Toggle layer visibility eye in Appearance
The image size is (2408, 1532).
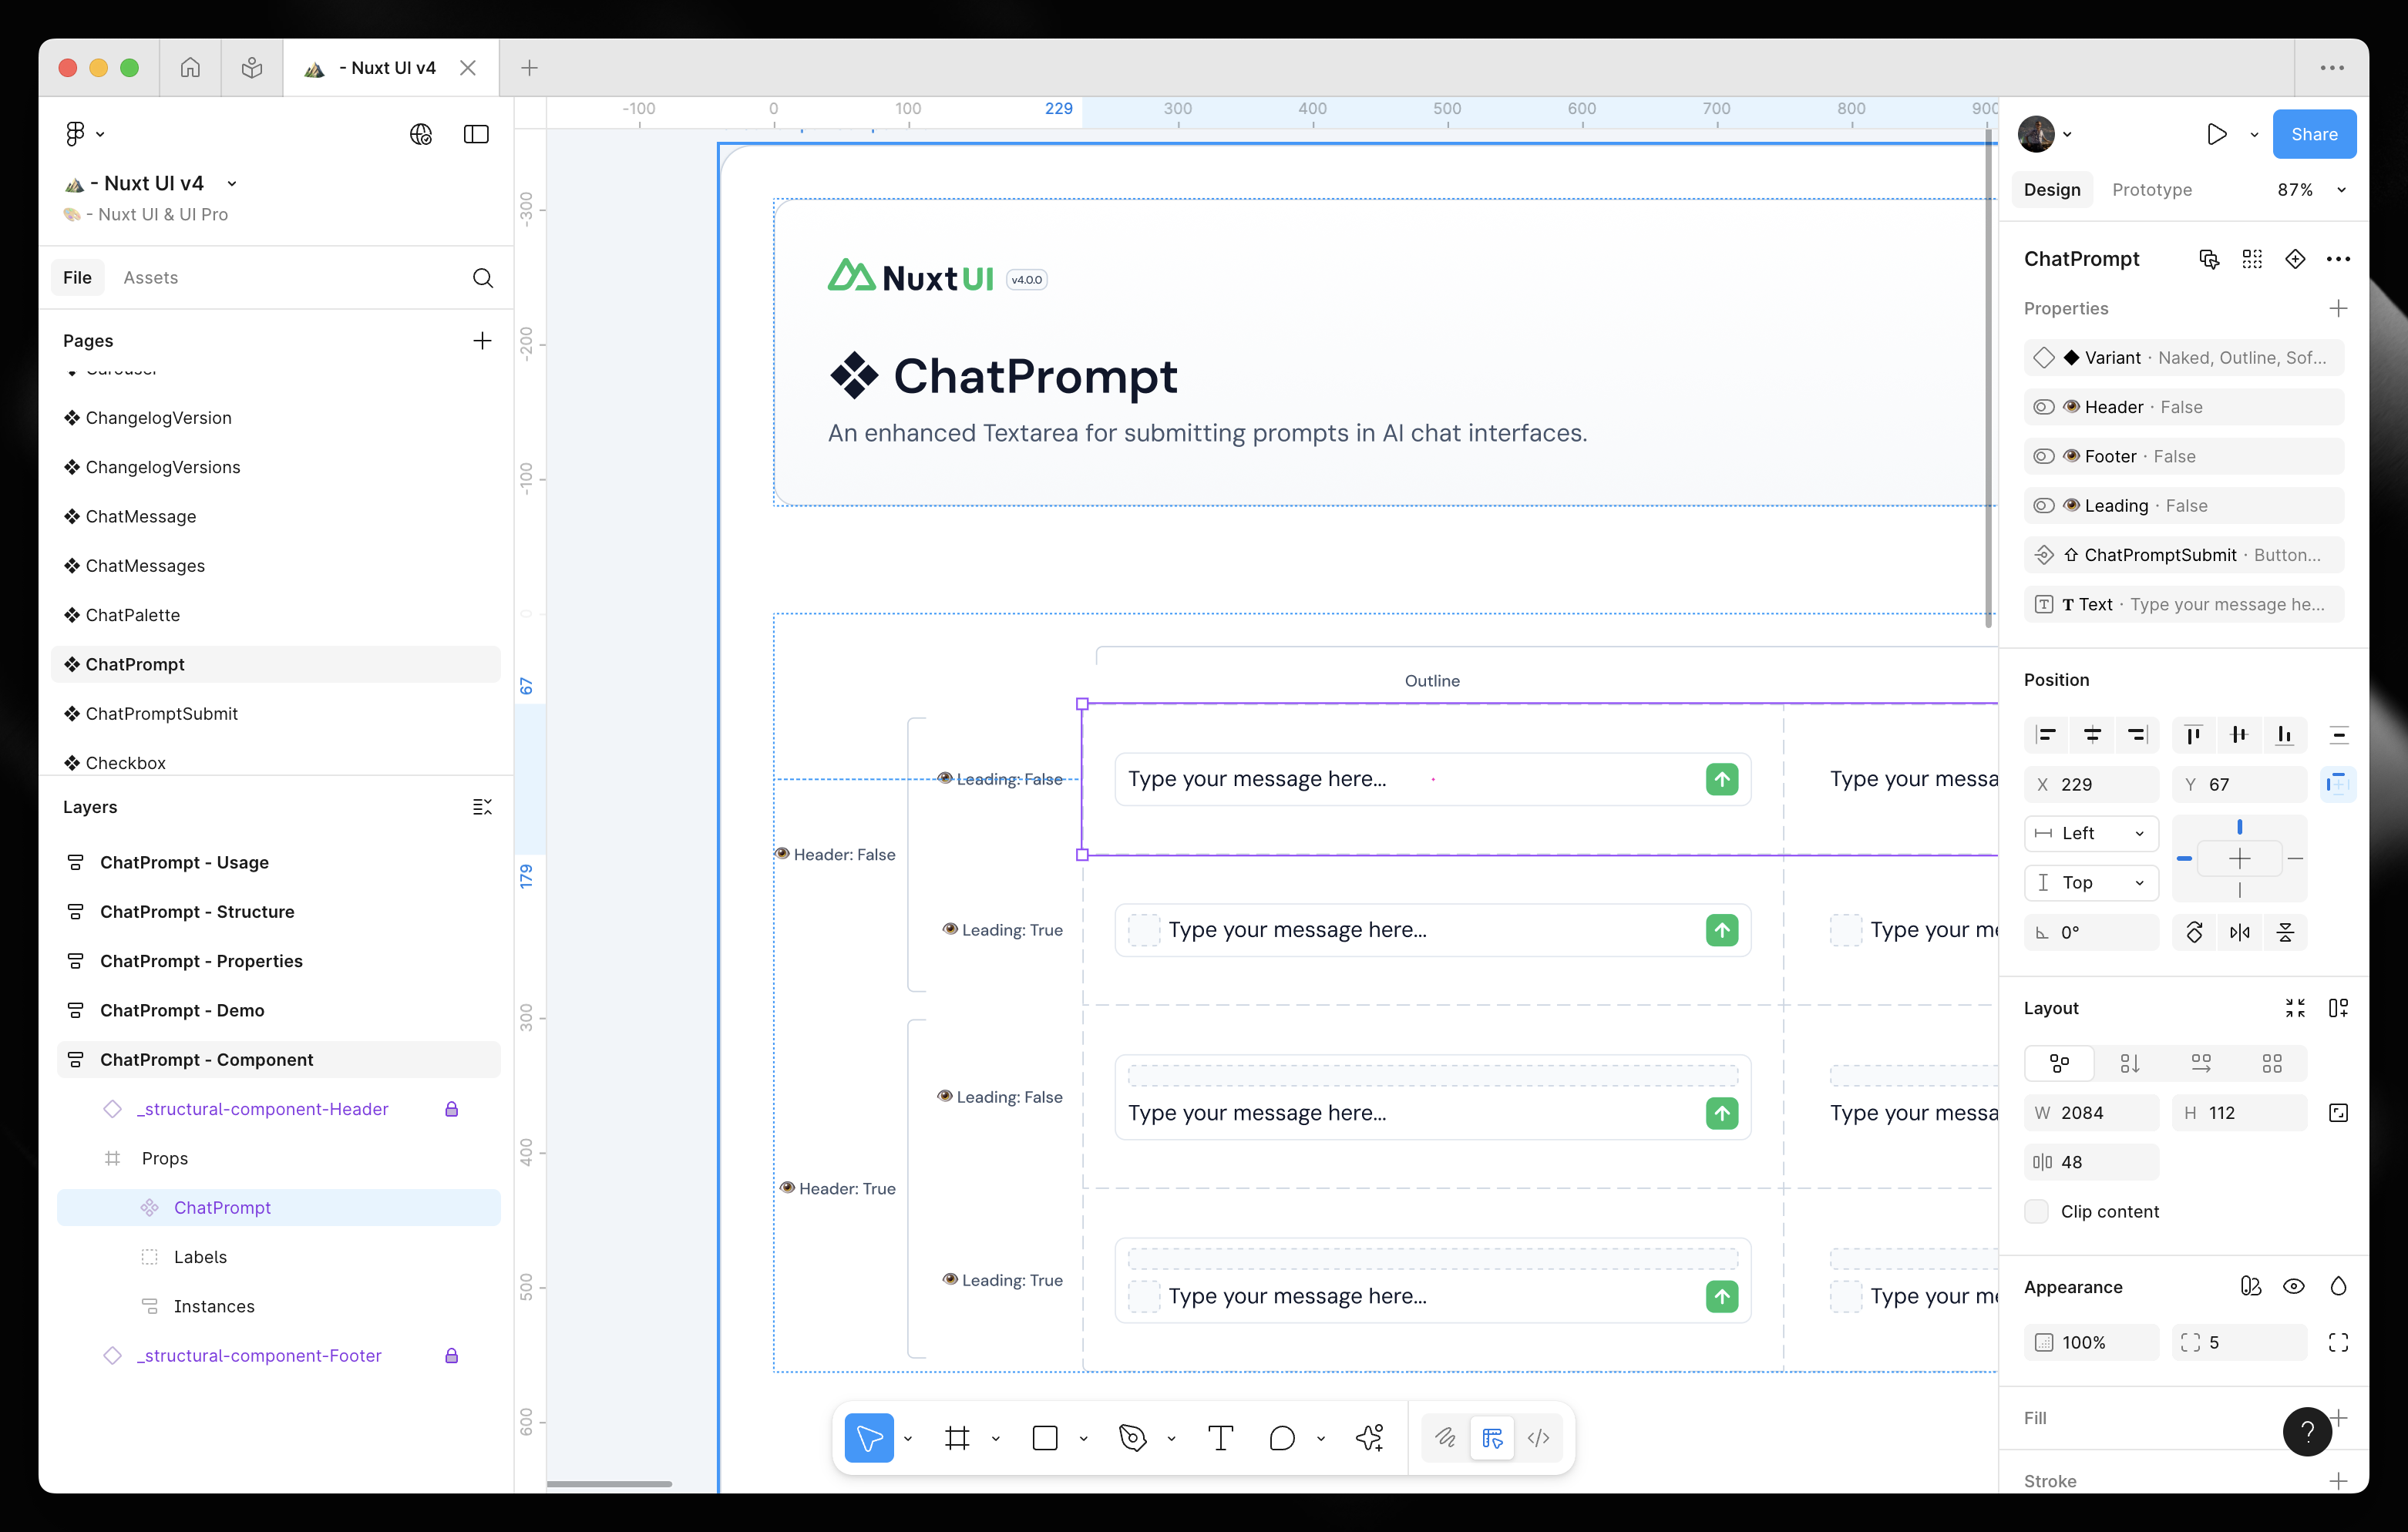point(2293,1287)
